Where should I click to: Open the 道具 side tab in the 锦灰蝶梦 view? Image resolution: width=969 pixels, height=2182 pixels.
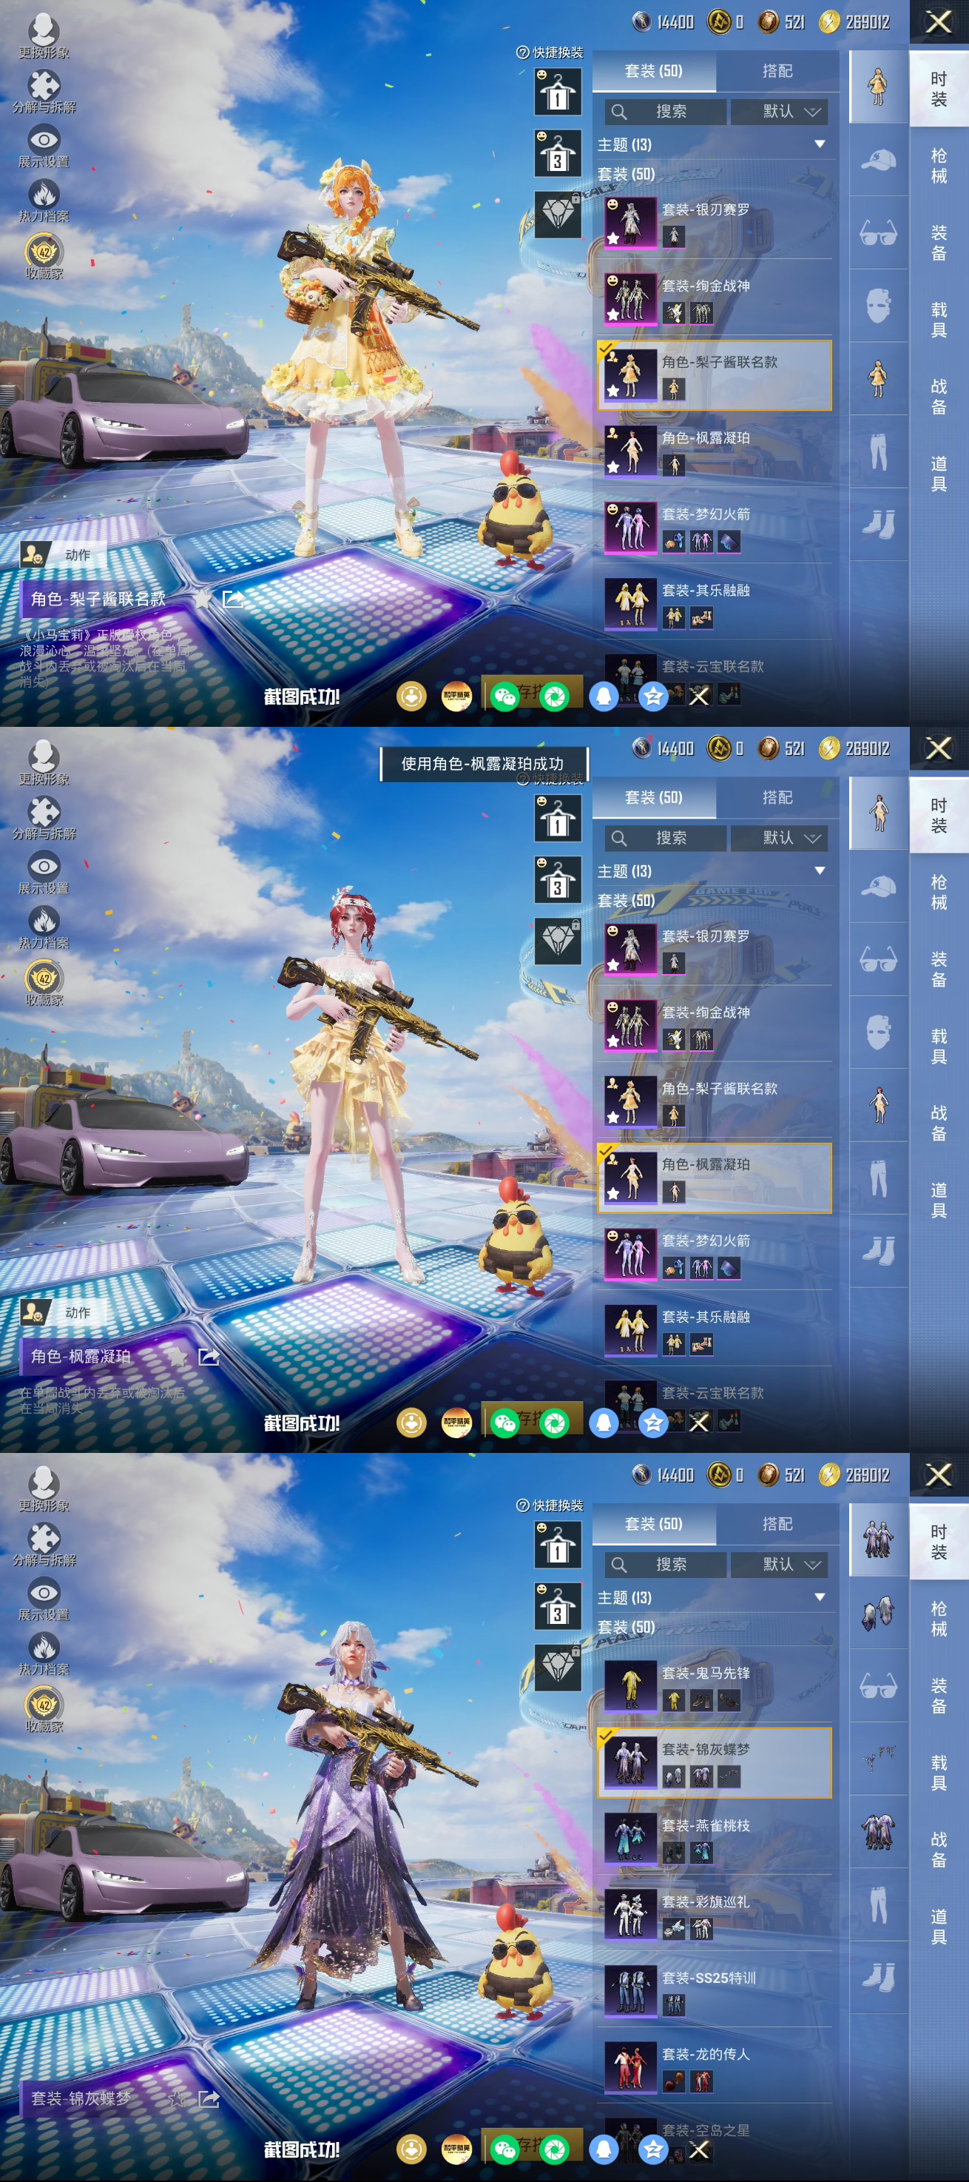tap(939, 1928)
